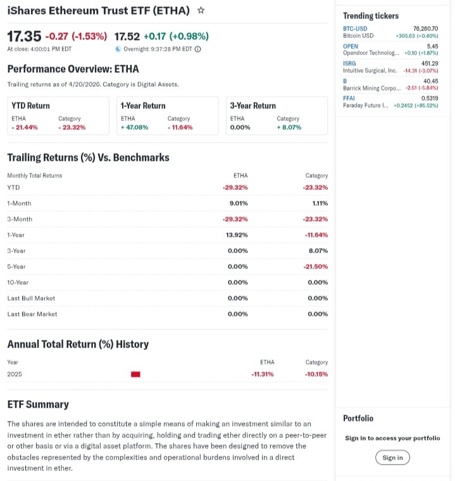The height and width of the screenshot is (481, 455).
Task: Click the 1-Month row in Trailing Returns
Action: tap(19, 203)
